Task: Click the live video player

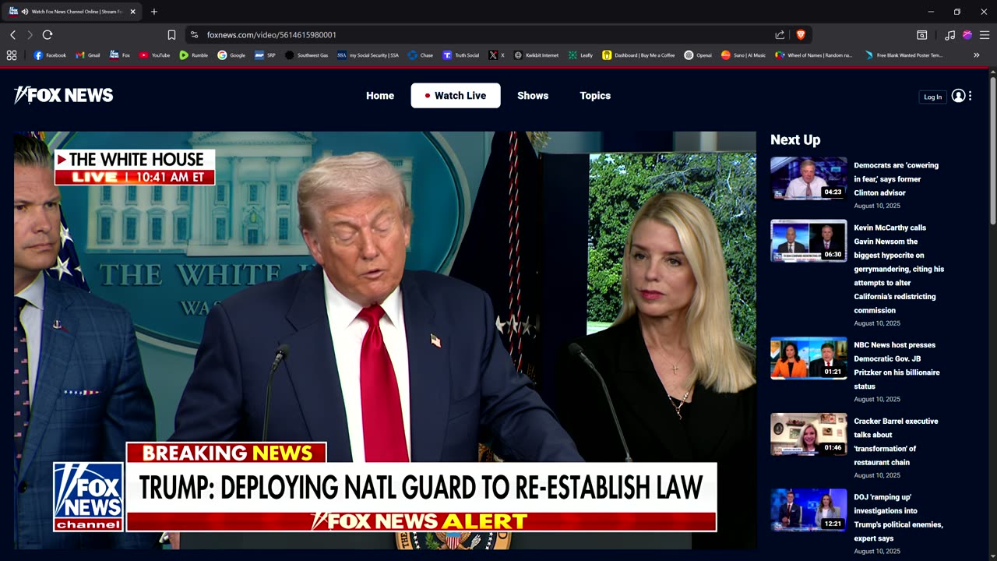Action: (x=385, y=340)
